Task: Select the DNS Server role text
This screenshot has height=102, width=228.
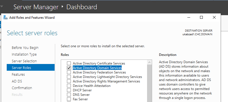Action: (x=81, y=95)
